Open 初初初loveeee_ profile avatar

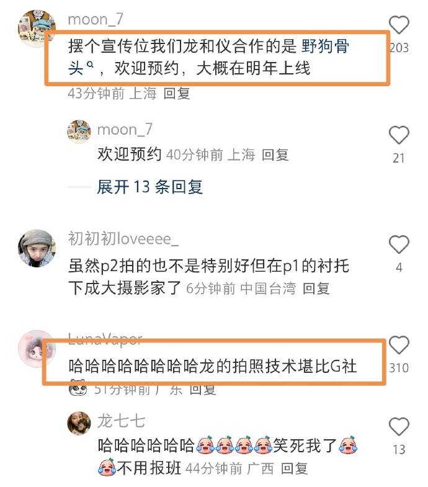(x=37, y=249)
